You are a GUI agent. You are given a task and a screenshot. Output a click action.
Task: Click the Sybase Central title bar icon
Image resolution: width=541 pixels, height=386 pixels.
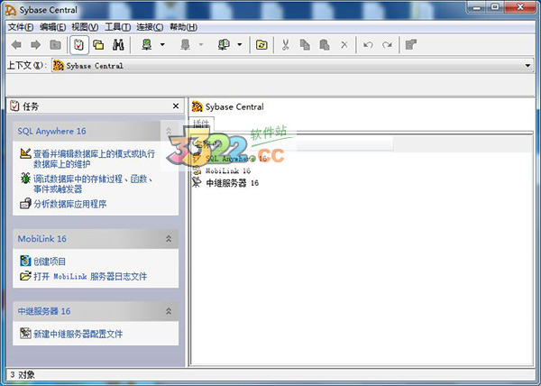click(x=11, y=10)
